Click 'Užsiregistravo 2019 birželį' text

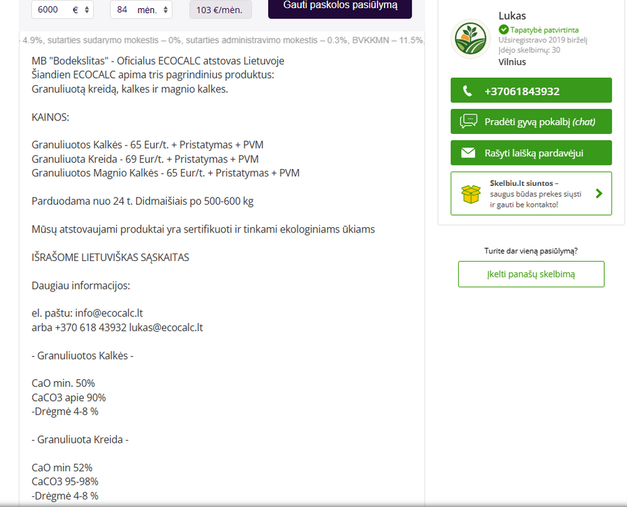click(x=543, y=40)
